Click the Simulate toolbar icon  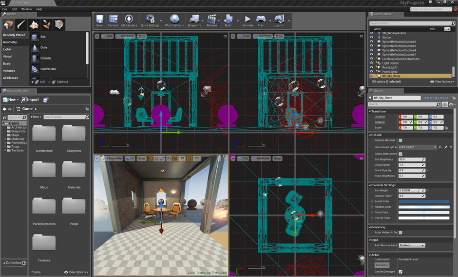point(248,20)
